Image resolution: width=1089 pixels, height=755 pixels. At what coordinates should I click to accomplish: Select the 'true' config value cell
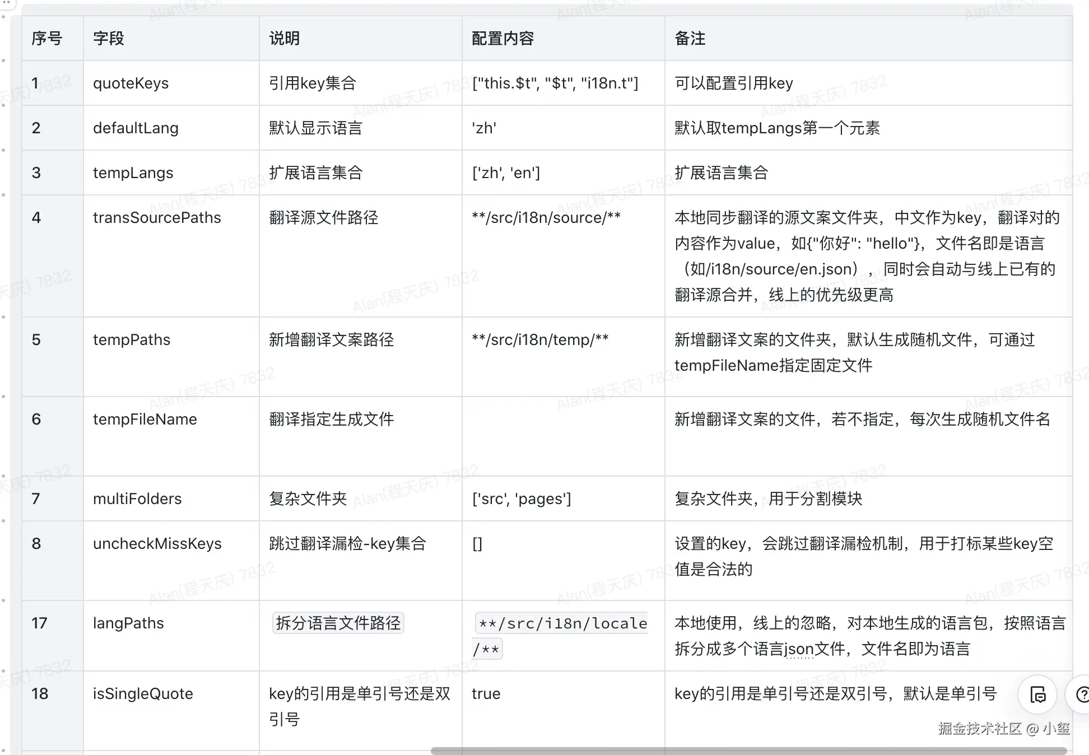[x=486, y=693]
